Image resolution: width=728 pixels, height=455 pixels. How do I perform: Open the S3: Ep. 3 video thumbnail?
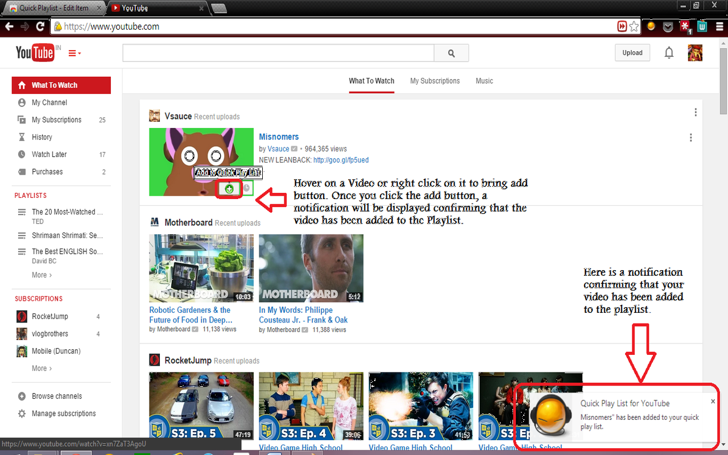[x=421, y=406]
